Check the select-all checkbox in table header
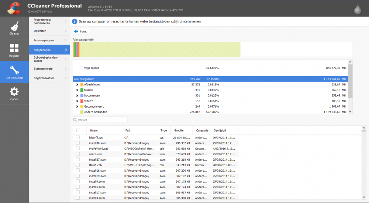The image size is (369, 203). [x=78, y=130]
